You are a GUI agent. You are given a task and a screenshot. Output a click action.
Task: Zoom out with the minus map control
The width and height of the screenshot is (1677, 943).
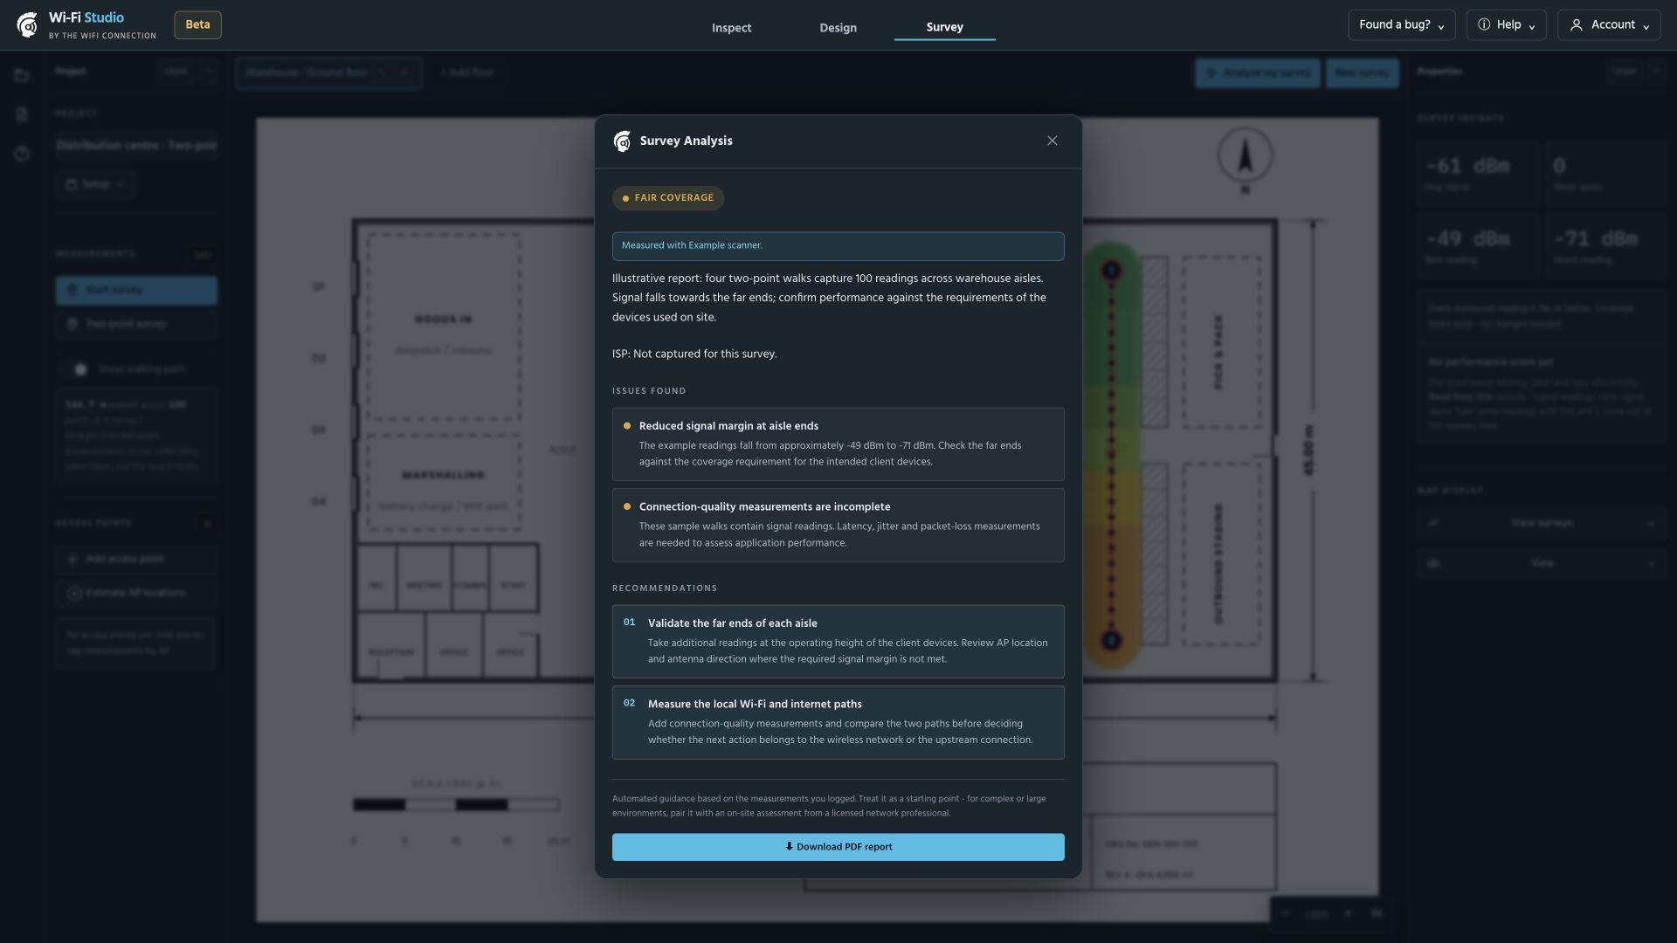pos(1286,913)
